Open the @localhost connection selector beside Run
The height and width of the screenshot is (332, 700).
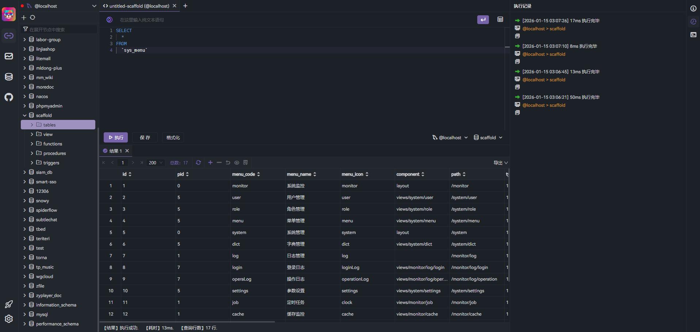pos(450,137)
